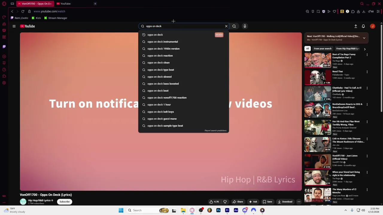The image size is (383, 215).
Task: Open options for "VonOff1700 - Just Listen" video
Action: click(367, 156)
